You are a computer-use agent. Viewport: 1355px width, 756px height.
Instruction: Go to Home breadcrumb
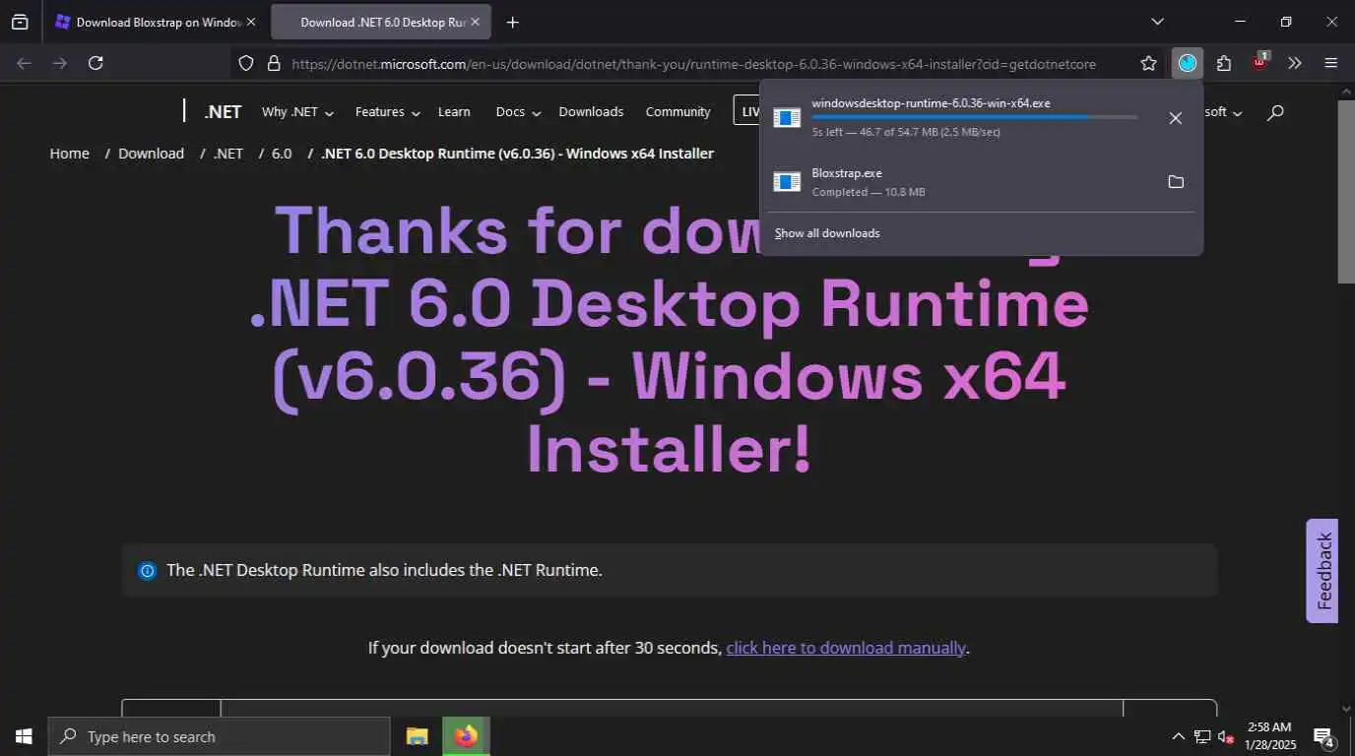[69, 154]
